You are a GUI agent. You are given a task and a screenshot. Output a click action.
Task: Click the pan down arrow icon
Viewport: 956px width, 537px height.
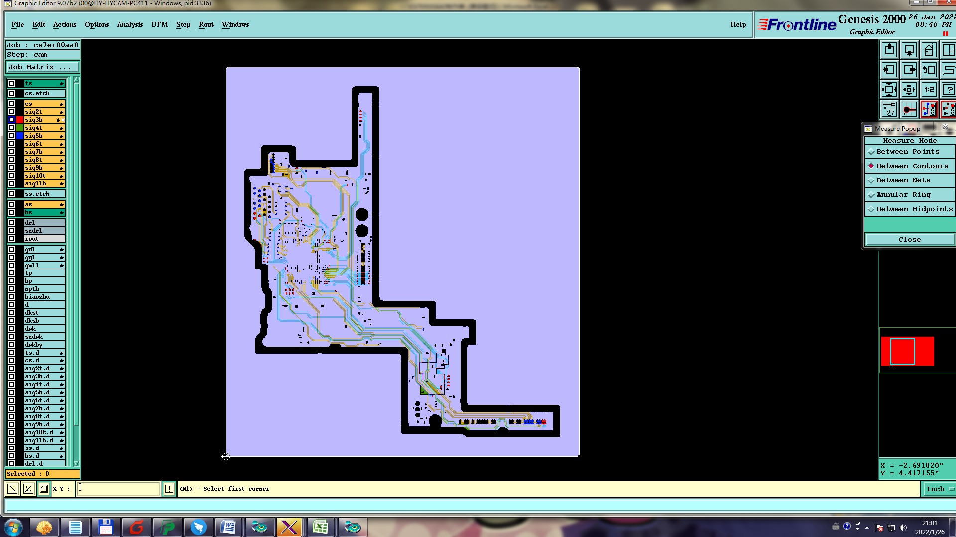[x=909, y=50]
